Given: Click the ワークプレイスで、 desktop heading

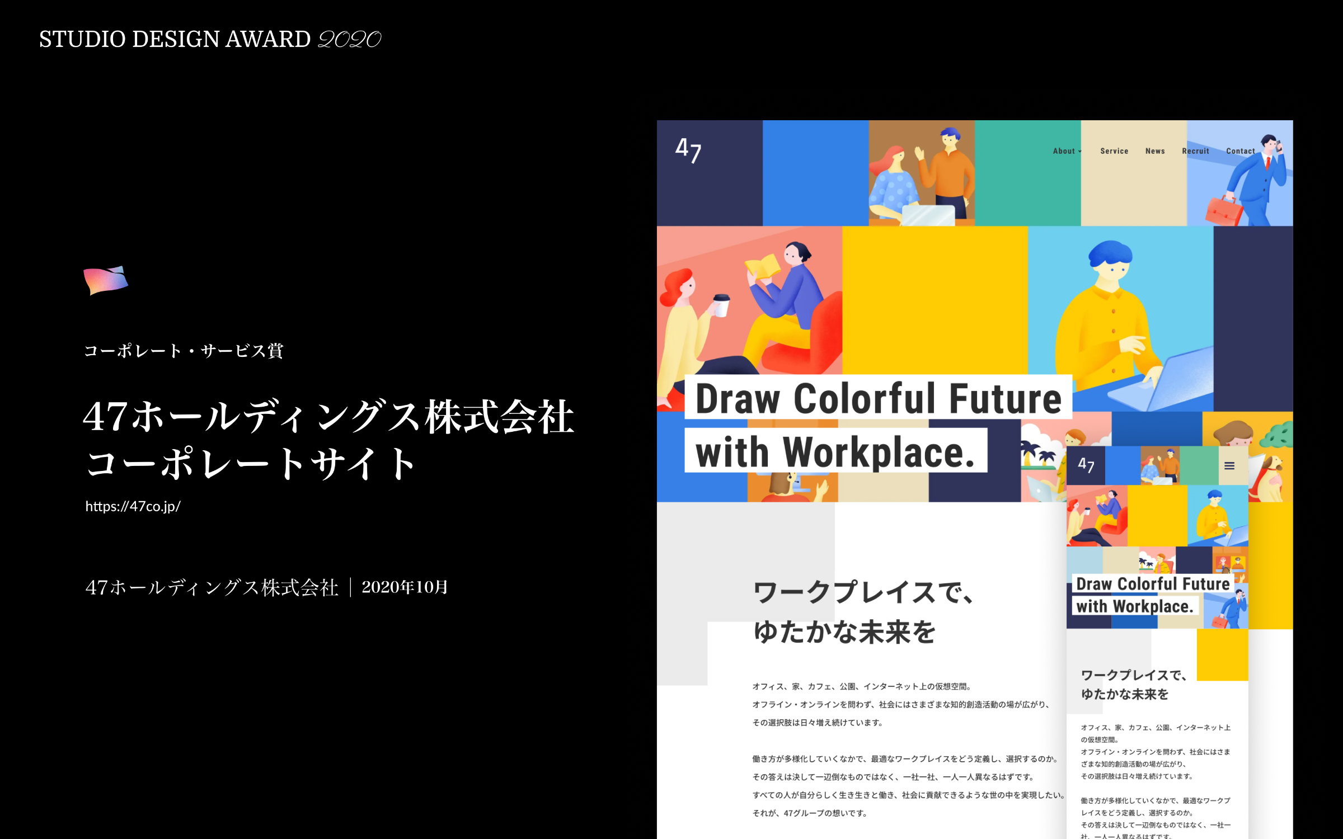Looking at the screenshot, I should coord(865,592).
